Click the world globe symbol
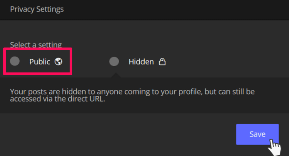Viewport: 289px width, 156px height. pos(59,62)
